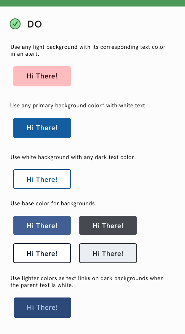Click the white black-bordered Hi There! button
This screenshot has width=185, height=334.
(42, 253)
